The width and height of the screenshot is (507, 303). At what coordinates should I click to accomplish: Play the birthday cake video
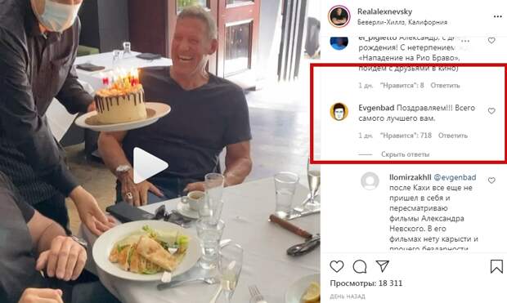pos(150,166)
